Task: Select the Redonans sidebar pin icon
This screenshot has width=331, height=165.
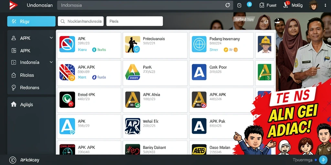Action: tap(14, 88)
